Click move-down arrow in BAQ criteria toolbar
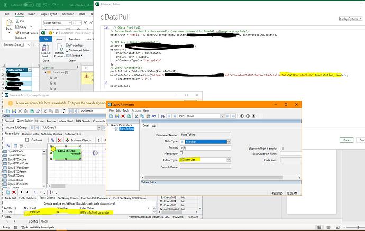This screenshot has height=231, width=365. (x=27, y=192)
